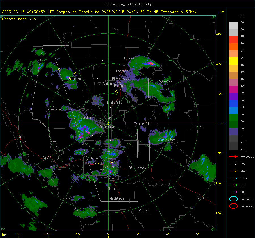Select the dark green 10-20 dBZ swatch
The width and height of the screenshot is (255, 238).
pyautogui.click(x=233, y=125)
